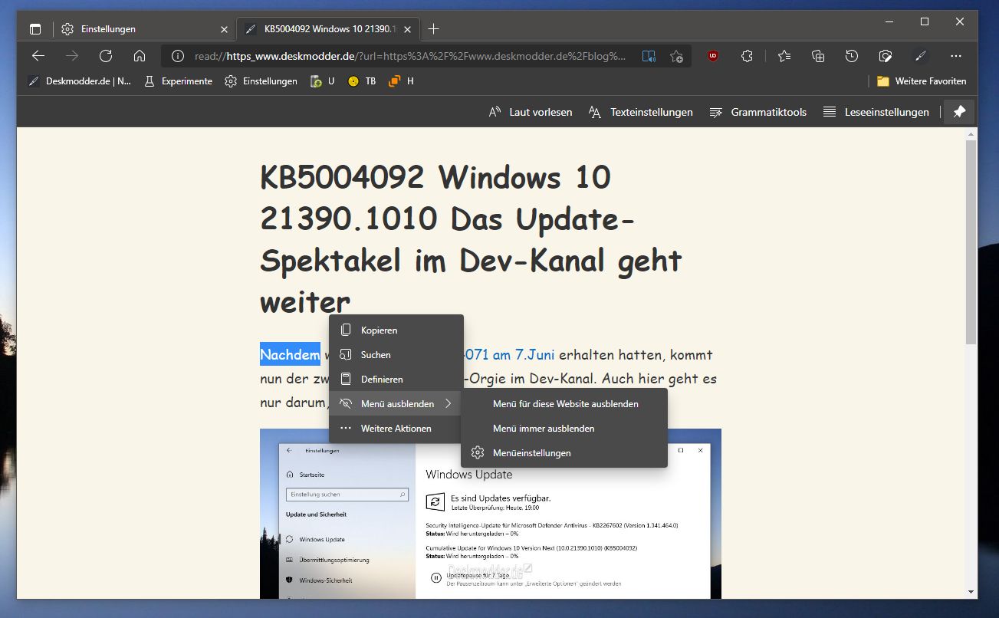999x618 pixels.
Task: Open the TB bookmark
Action: 362,81
